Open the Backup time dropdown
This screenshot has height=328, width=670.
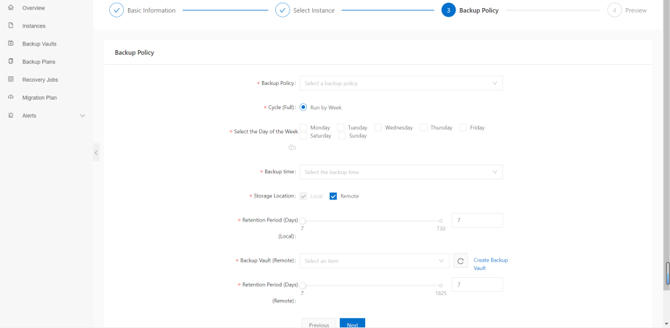pos(401,172)
